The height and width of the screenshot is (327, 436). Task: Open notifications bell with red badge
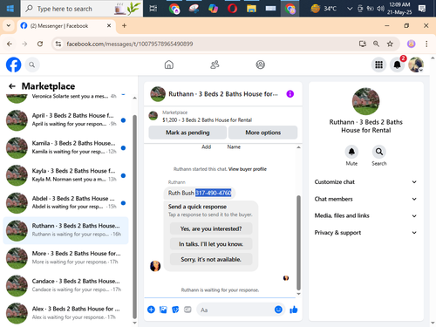click(x=398, y=65)
